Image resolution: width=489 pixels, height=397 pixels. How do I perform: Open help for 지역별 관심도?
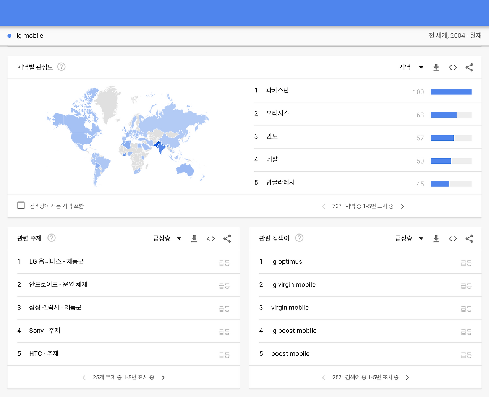pos(61,67)
